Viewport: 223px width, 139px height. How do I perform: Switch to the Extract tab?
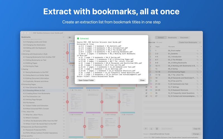(x=161, y=38)
